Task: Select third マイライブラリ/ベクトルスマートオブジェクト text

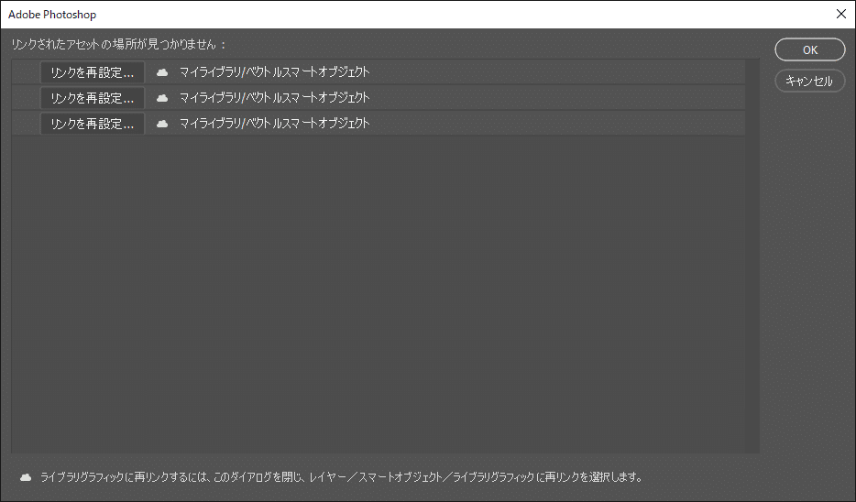Action: (x=275, y=123)
